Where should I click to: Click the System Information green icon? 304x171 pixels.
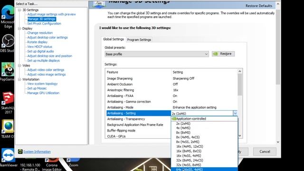pos(20,152)
